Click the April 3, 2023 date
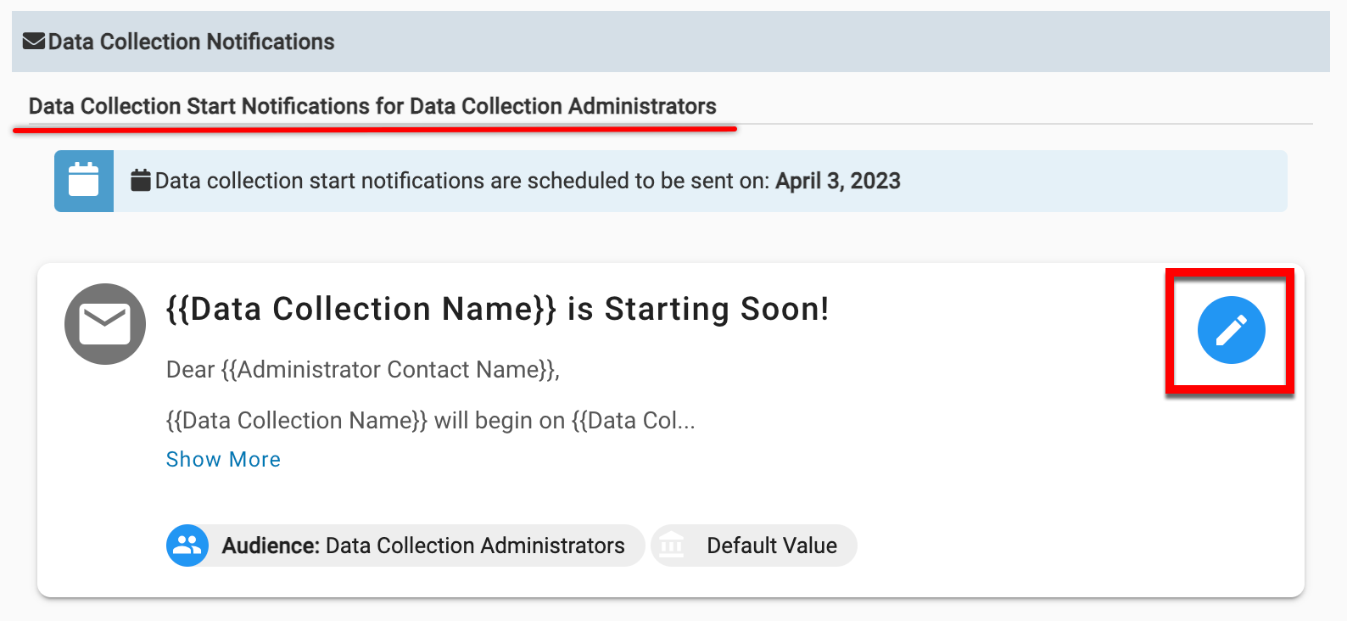 click(838, 181)
